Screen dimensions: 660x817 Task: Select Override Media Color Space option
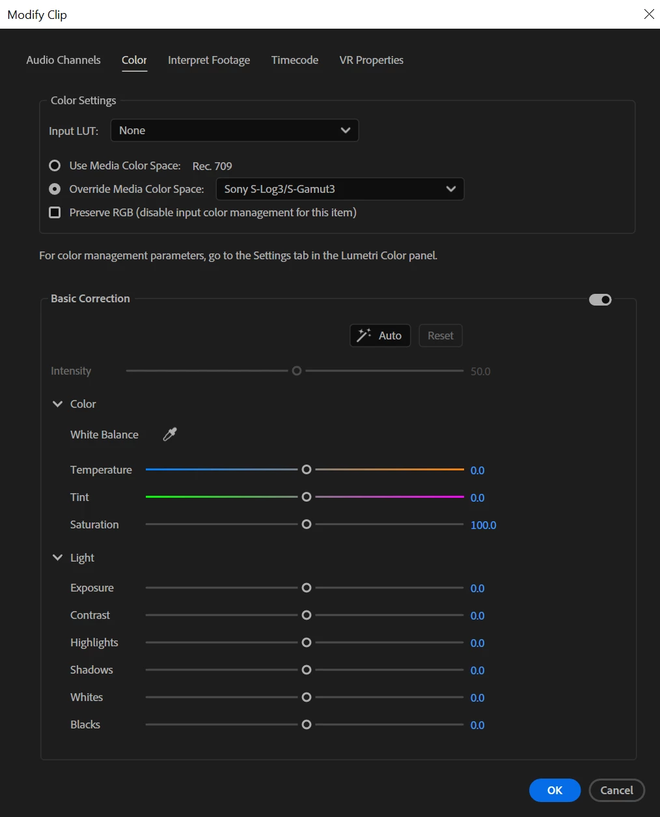pos(55,189)
